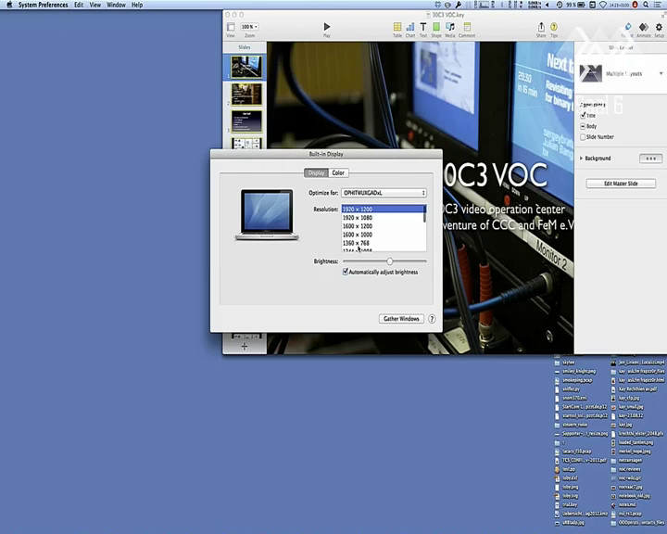Open the Zoom 100% dropdown in Keynote
The image size is (667, 534).
[250, 26]
